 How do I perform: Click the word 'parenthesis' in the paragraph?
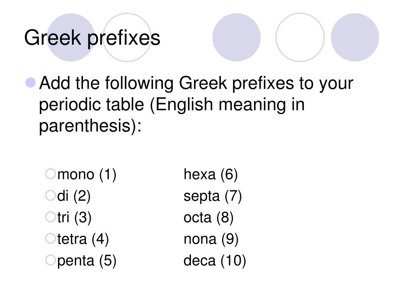(85, 126)
